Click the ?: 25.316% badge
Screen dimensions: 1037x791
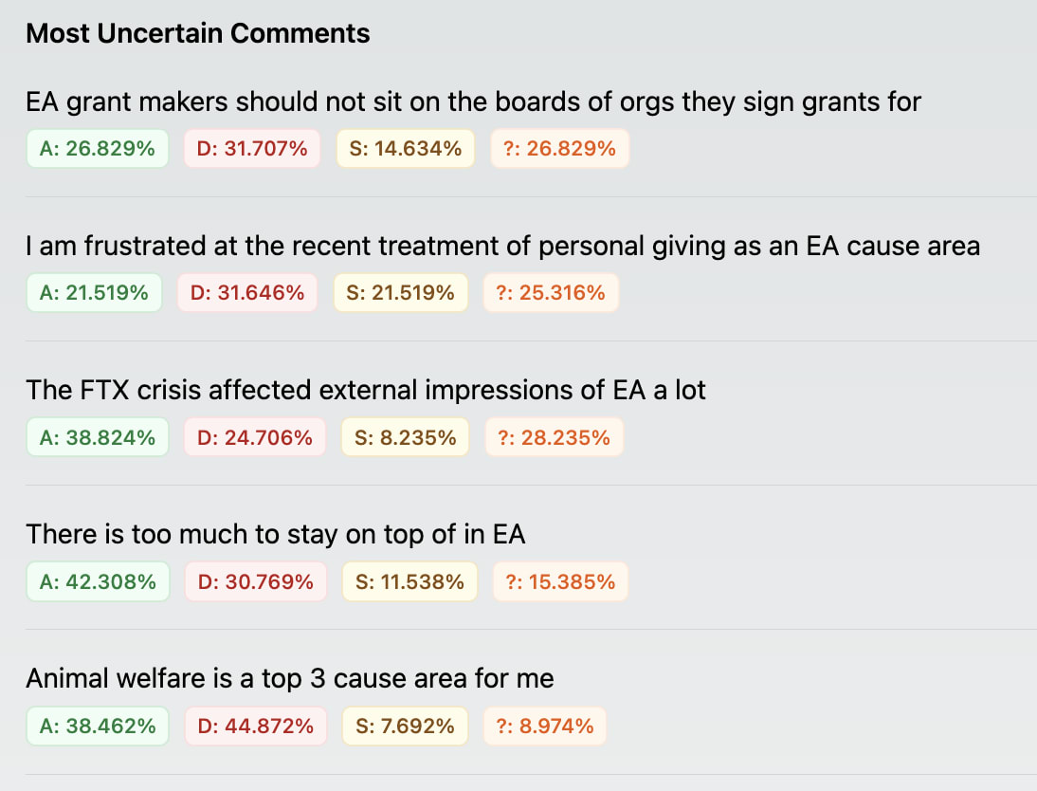click(x=550, y=293)
